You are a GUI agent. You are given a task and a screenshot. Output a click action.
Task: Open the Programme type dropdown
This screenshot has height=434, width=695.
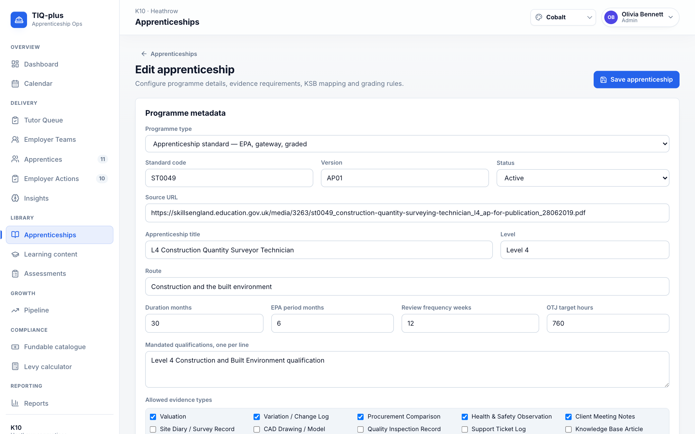(407, 144)
